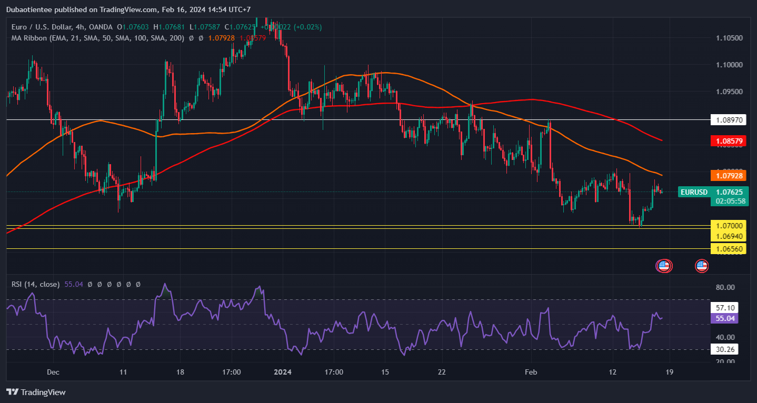
Task: Click the 40.00 RSI scale value
Action: (x=725, y=337)
